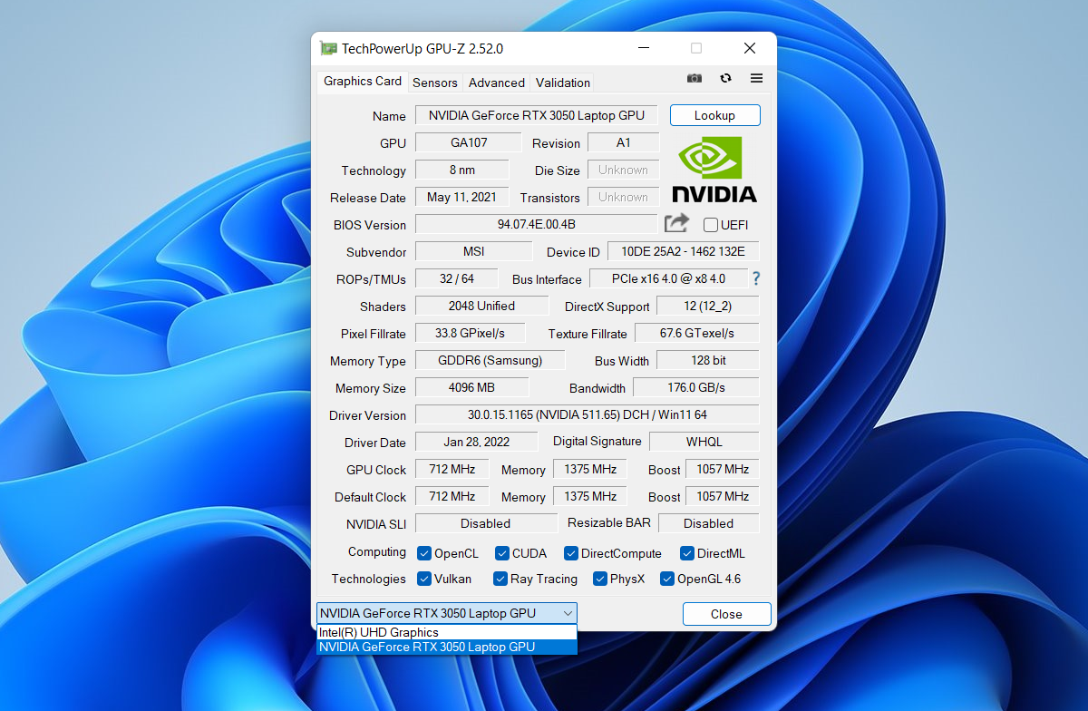Click the Name field with GPU name
The width and height of the screenshot is (1088, 711).
coord(537,115)
